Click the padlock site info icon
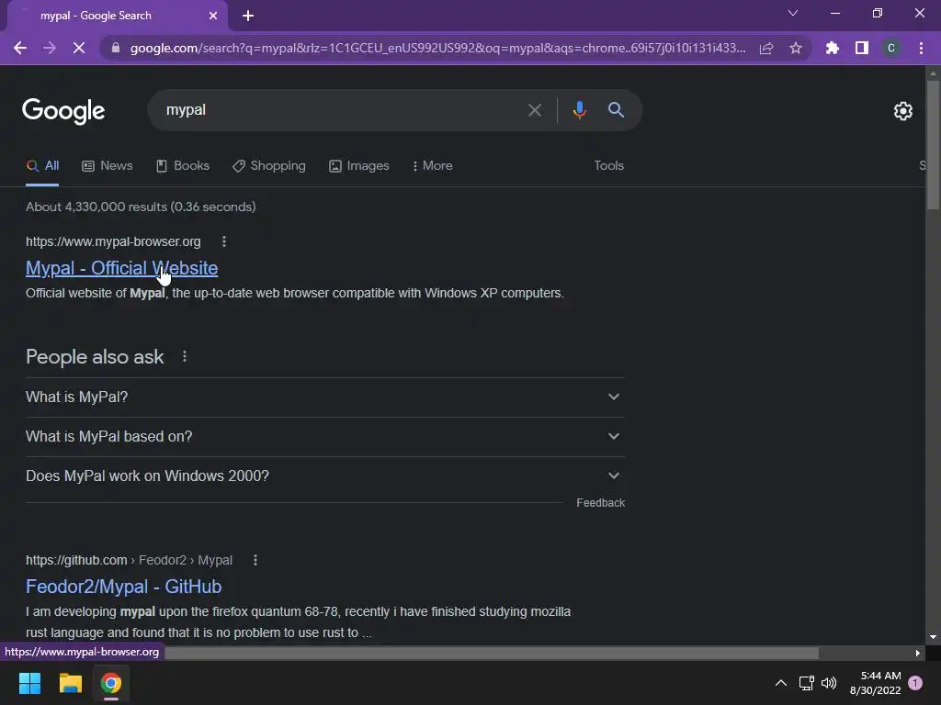941x705 pixels. [116, 48]
